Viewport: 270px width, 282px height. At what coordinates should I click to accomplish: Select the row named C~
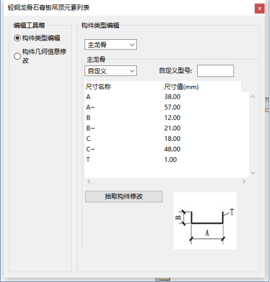coord(166,149)
